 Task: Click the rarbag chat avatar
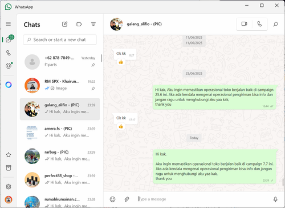tap(32, 156)
